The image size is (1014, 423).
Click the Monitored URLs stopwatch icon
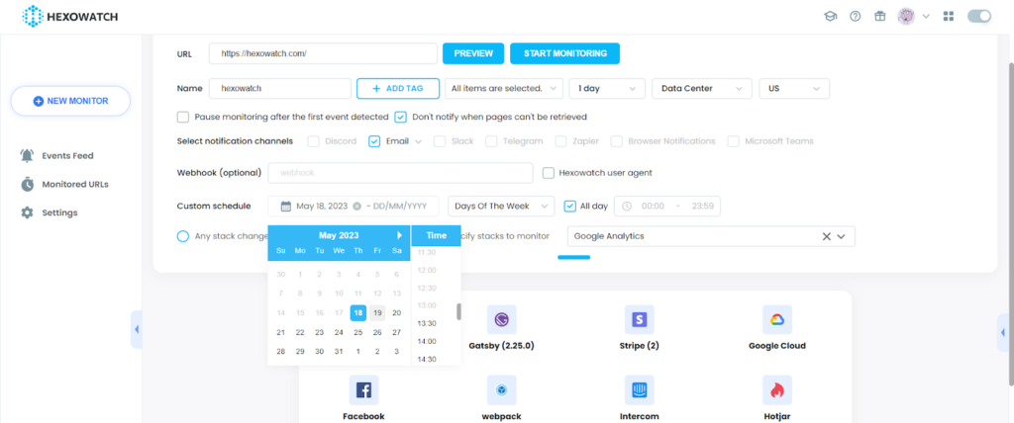[x=27, y=184]
